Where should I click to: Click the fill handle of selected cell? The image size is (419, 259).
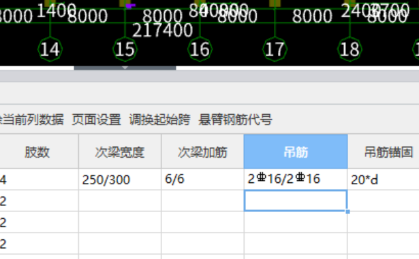(347, 211)
